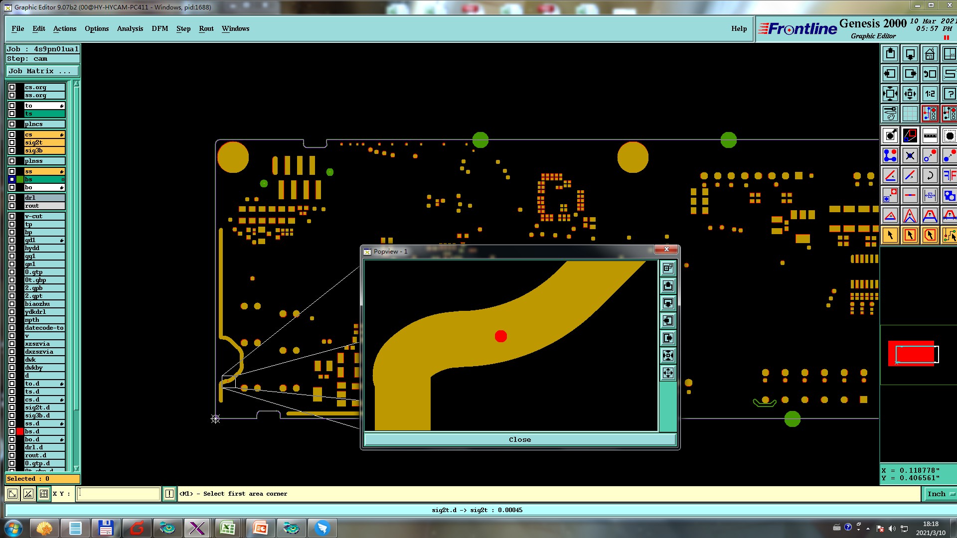Viewport: 957px width, 538px height.
Task: Open the Job Matrix panel
Action: (42, 71)
